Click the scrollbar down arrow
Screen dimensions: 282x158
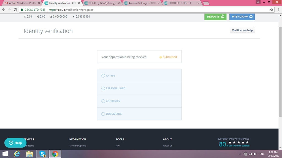click(280, 148)
